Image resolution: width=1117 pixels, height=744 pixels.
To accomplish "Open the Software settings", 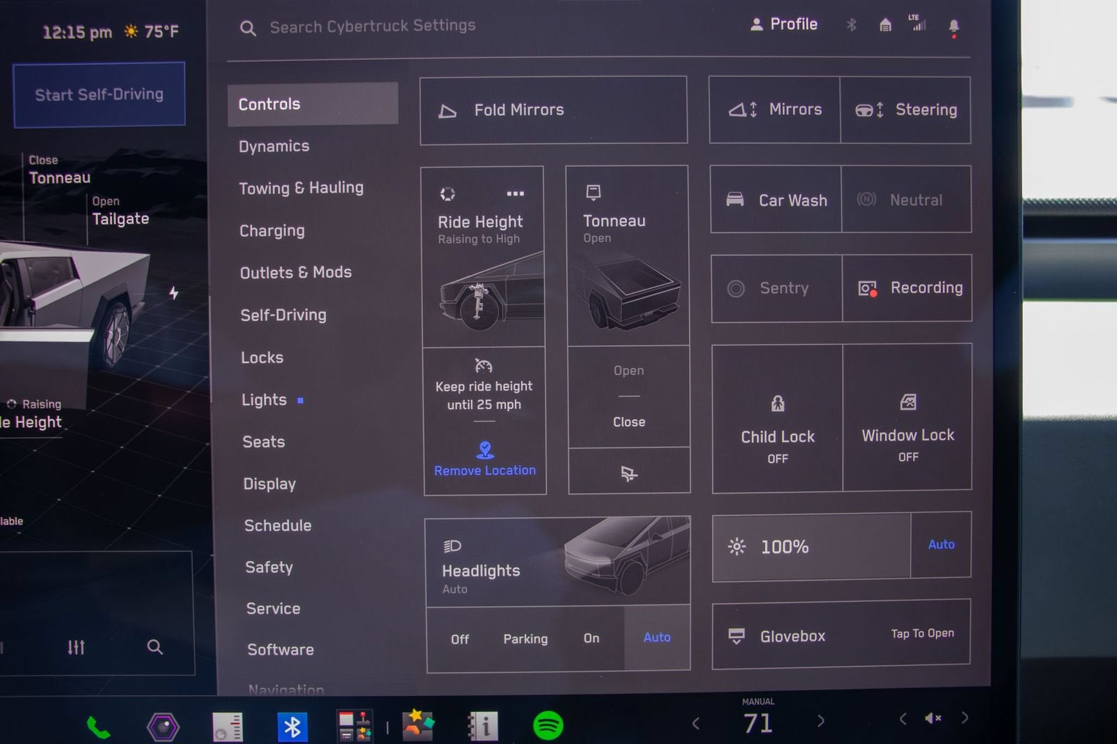I will pos(280,650).
